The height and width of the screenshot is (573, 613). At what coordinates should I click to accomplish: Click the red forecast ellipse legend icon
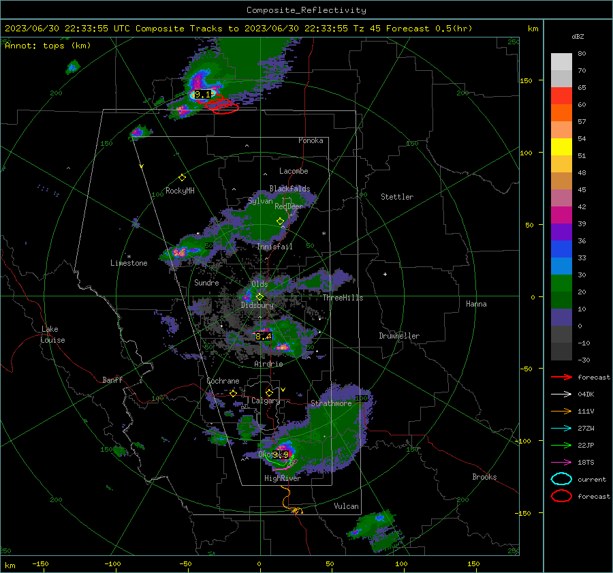point(561,496)
